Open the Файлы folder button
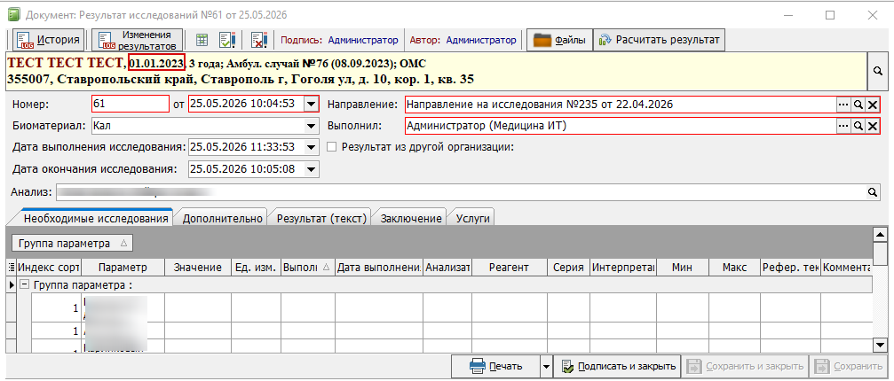The height and width of the screenshot is (381, 894). (x=559, y=40)
